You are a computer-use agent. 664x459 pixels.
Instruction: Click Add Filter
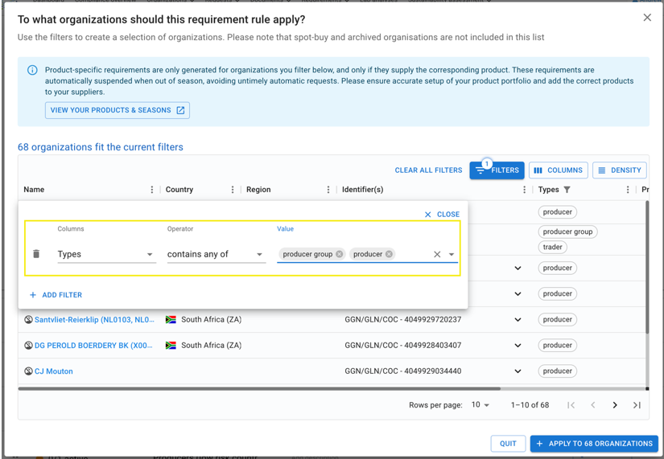pyautogui.click(x=56, y=295)
